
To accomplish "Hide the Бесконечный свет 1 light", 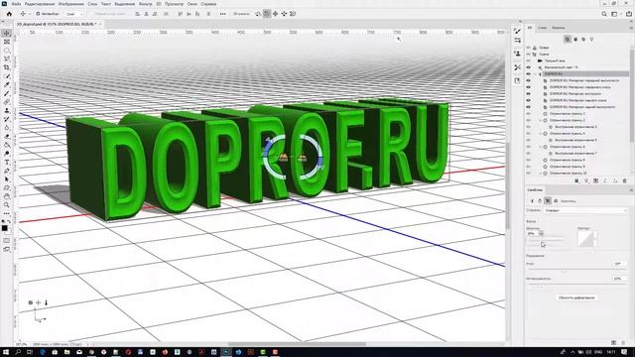I will (x=528, y=67).
